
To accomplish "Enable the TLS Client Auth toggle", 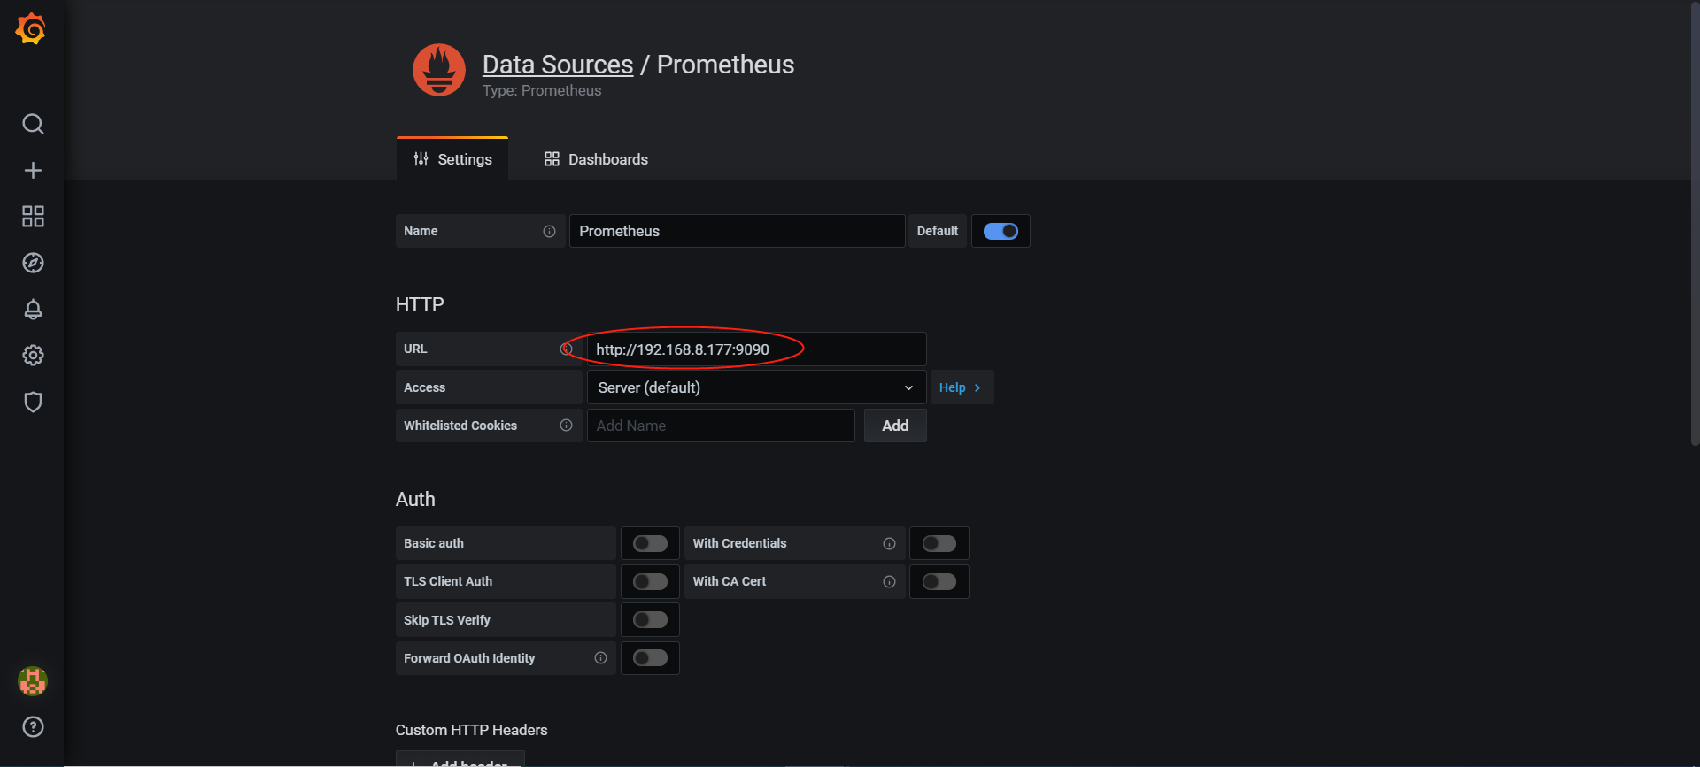I will point(650,581).
